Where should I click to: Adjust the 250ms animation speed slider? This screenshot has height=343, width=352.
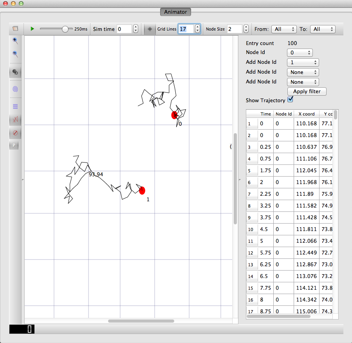coord(65,29)
